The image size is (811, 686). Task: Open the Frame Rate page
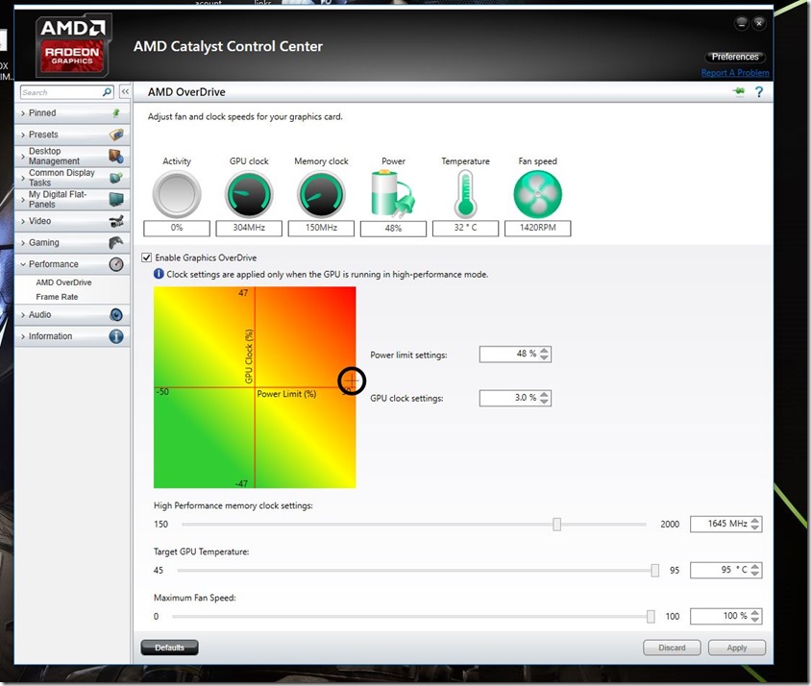[x=57, y=297]
